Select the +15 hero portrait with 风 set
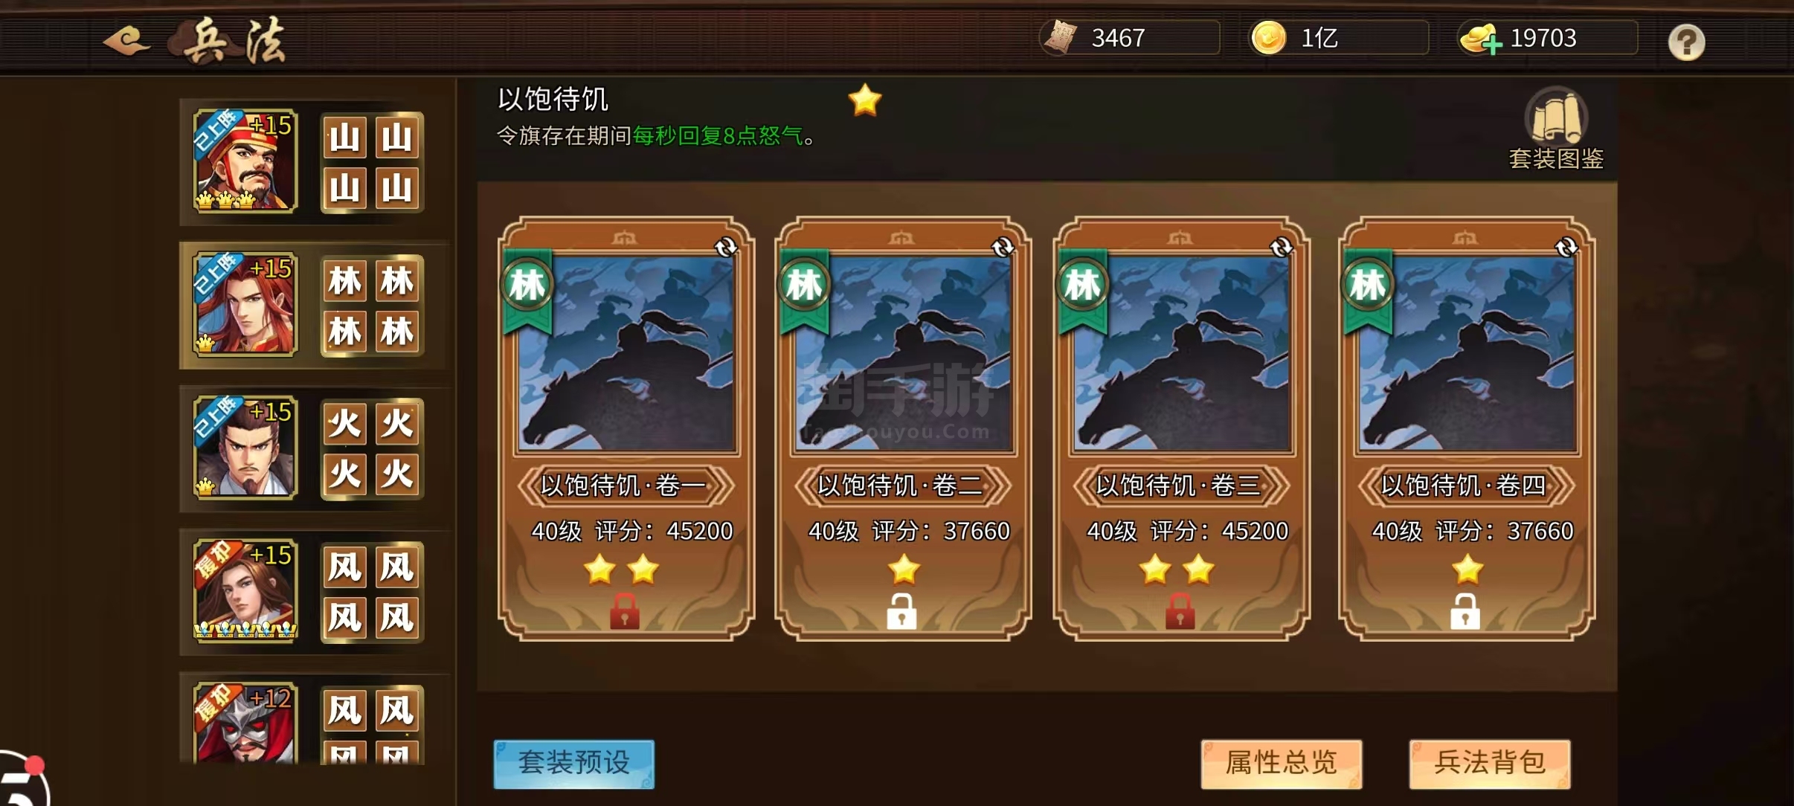The width and height of the screenshot is (1794, 806). click(245, 591)
